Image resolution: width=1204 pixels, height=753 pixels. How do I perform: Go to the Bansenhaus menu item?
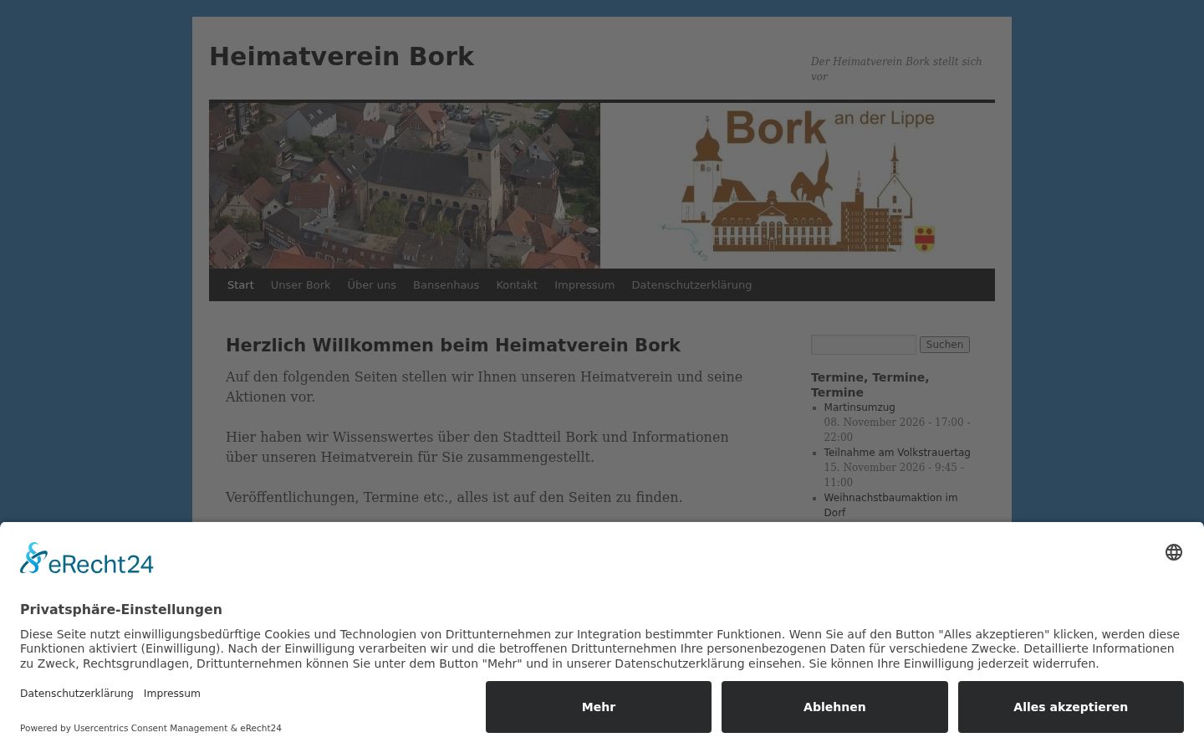[x=446, y=285]
